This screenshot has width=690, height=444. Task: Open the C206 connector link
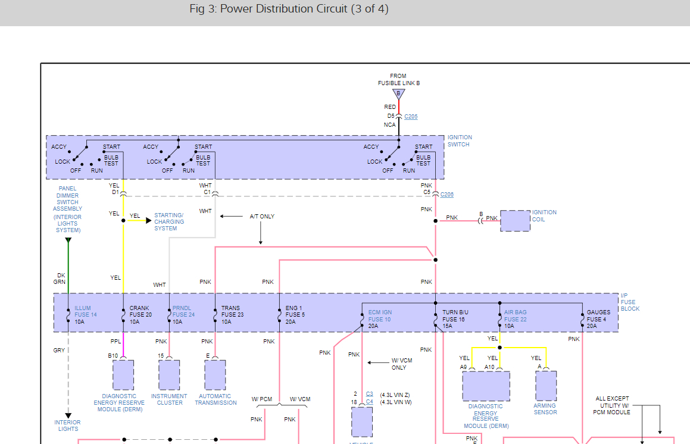click(447, 195)
